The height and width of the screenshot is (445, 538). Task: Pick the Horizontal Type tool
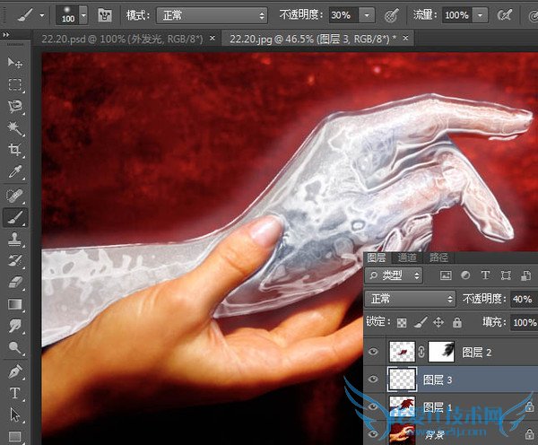click(x=15, y=393)
